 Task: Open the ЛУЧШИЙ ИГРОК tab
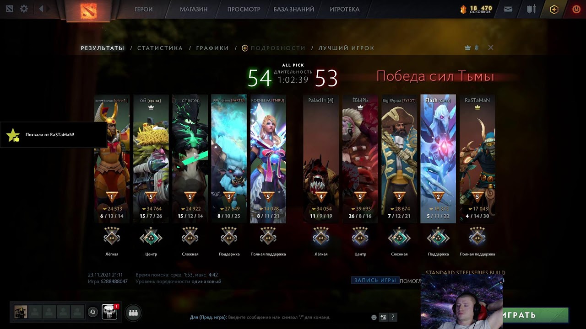[x=346, y=48]
